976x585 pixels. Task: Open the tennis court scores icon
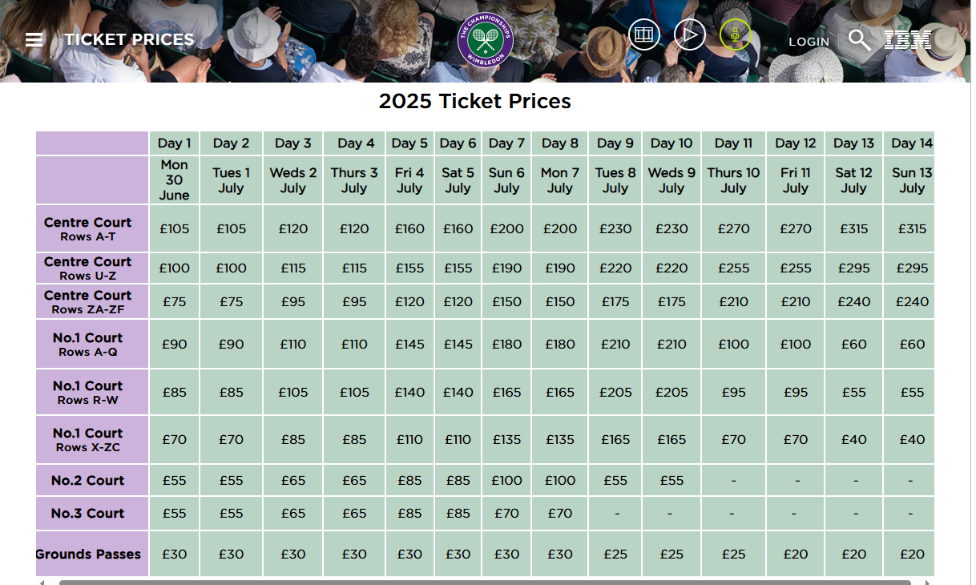pos(644,34)
